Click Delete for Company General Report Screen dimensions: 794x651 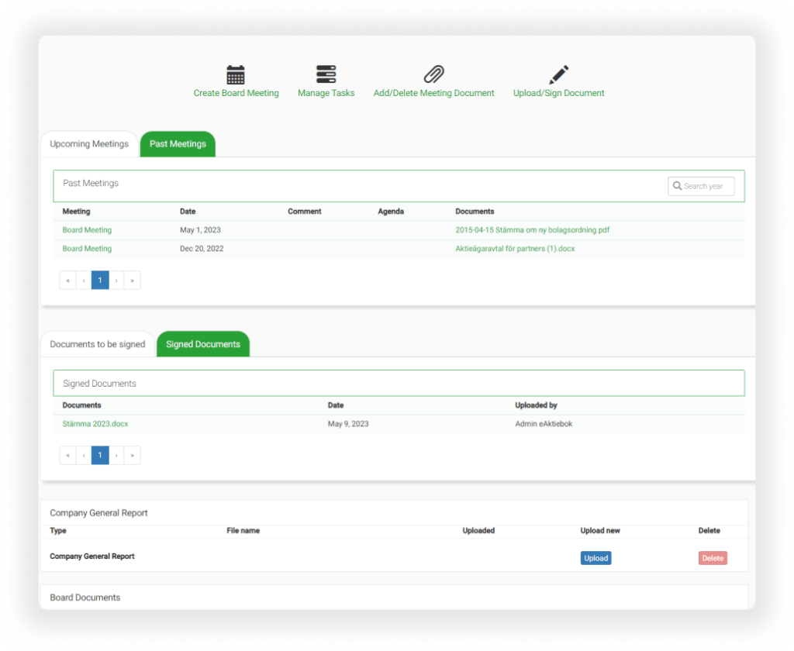coord(713,558)
